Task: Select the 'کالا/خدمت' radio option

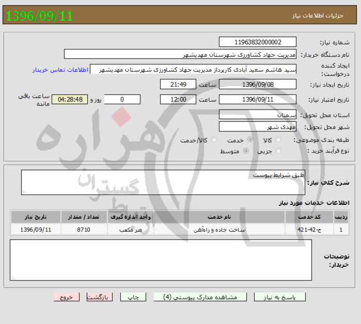Action: [x=214, y=140]
